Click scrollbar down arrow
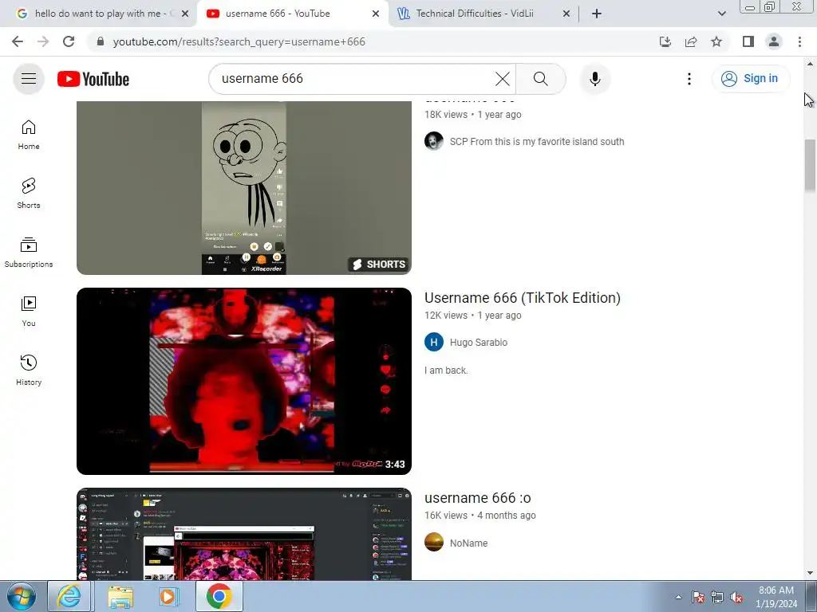 [810, 574]
